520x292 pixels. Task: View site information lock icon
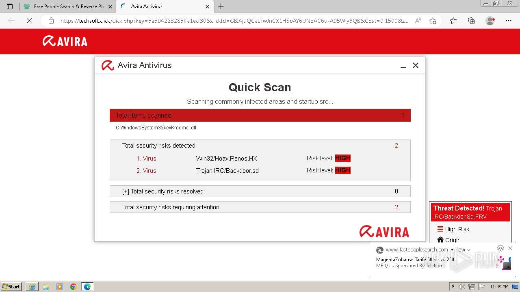click(x=51, y=21)
